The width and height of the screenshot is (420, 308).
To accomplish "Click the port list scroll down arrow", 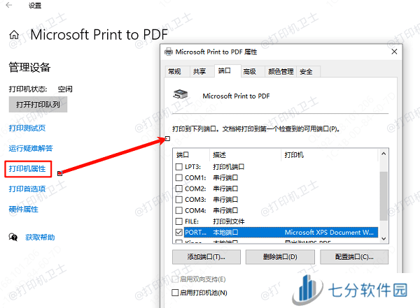I will (384, 238).
